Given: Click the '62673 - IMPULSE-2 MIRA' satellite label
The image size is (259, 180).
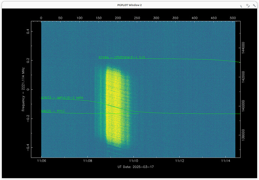Looking at the screenshot, I should click(62, 98).
